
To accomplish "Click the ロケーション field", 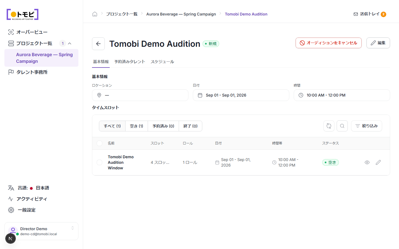I will [x=140, y=95].
